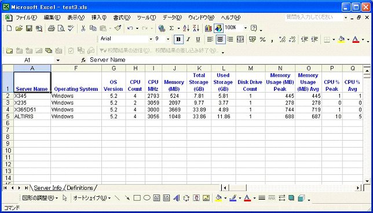Click the formula bar text Server Name

(x=108, y=60)
